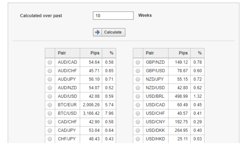Click the left table % column header
Viewport: 249px width, 145px height.
tap(109, 53)
